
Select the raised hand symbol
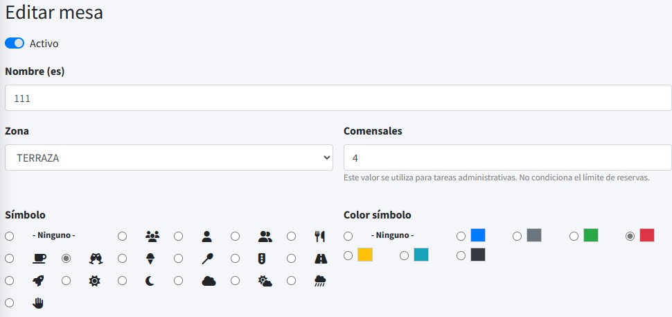pyautogui.click(x=10, y=303)
